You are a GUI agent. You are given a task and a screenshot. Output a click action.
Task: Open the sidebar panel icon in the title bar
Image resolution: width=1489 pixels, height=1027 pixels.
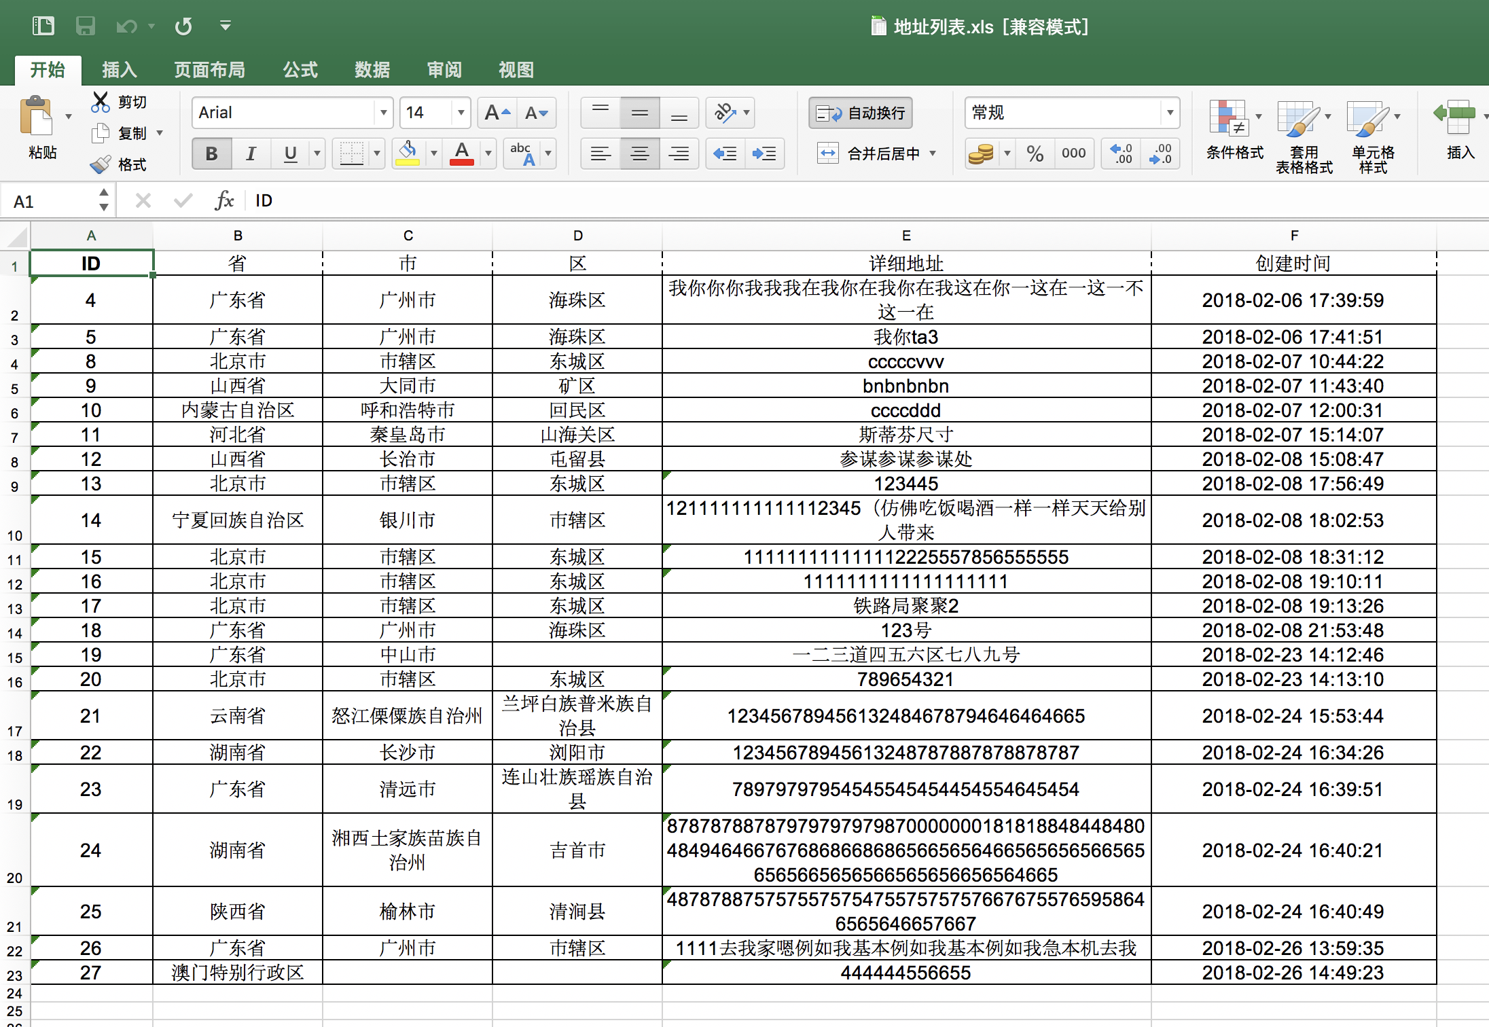point(43,26)
